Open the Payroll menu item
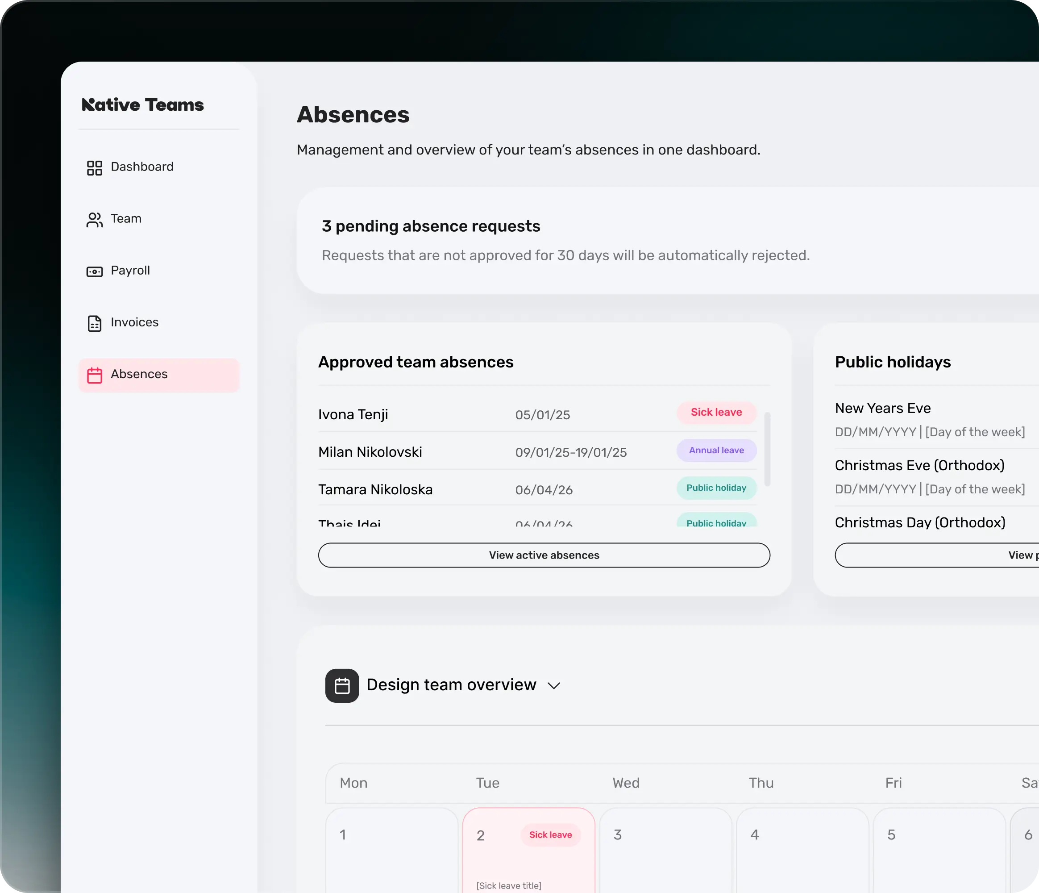 (130, 271)
